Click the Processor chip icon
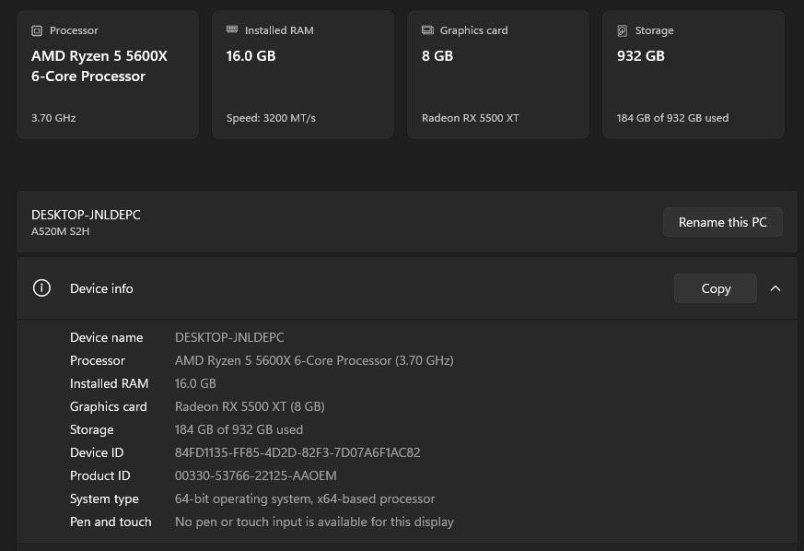This screenshot has height=551, width=804. (x=37, y=30)
